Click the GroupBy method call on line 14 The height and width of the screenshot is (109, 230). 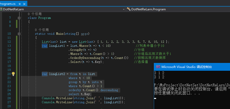click(x=75, y=50)
